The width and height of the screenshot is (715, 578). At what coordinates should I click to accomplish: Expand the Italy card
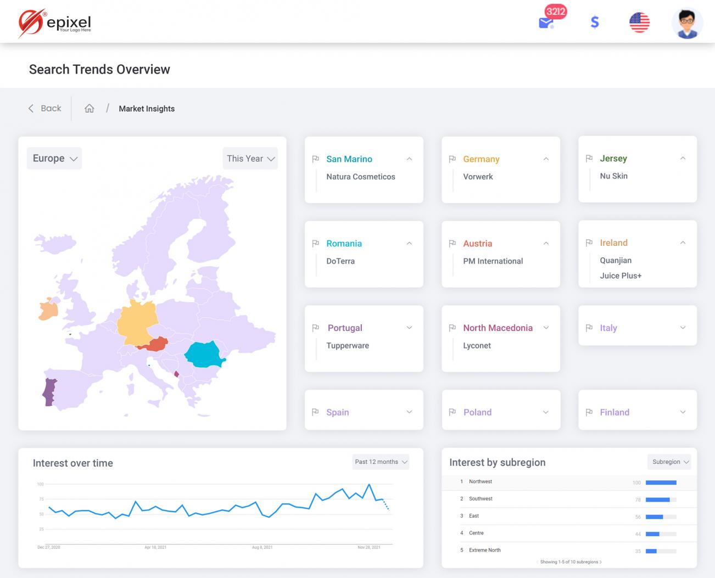tap(683, 328)
